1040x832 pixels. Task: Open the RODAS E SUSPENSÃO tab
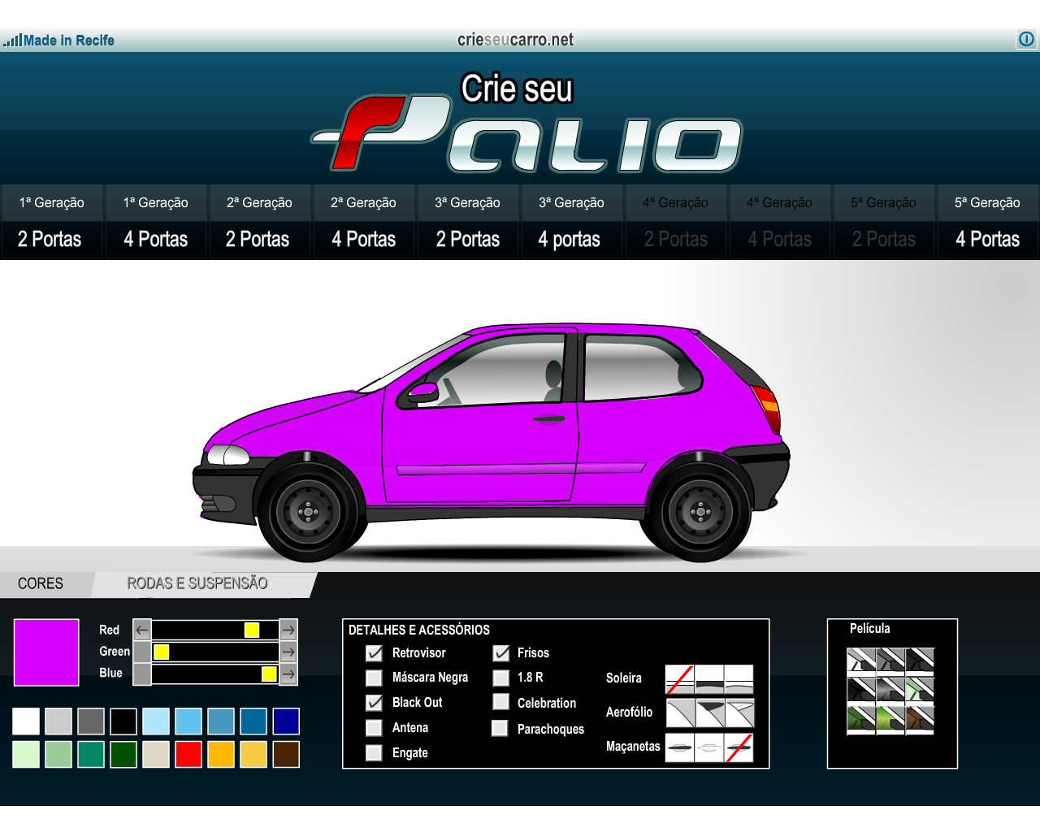click(x=197, y=583)
